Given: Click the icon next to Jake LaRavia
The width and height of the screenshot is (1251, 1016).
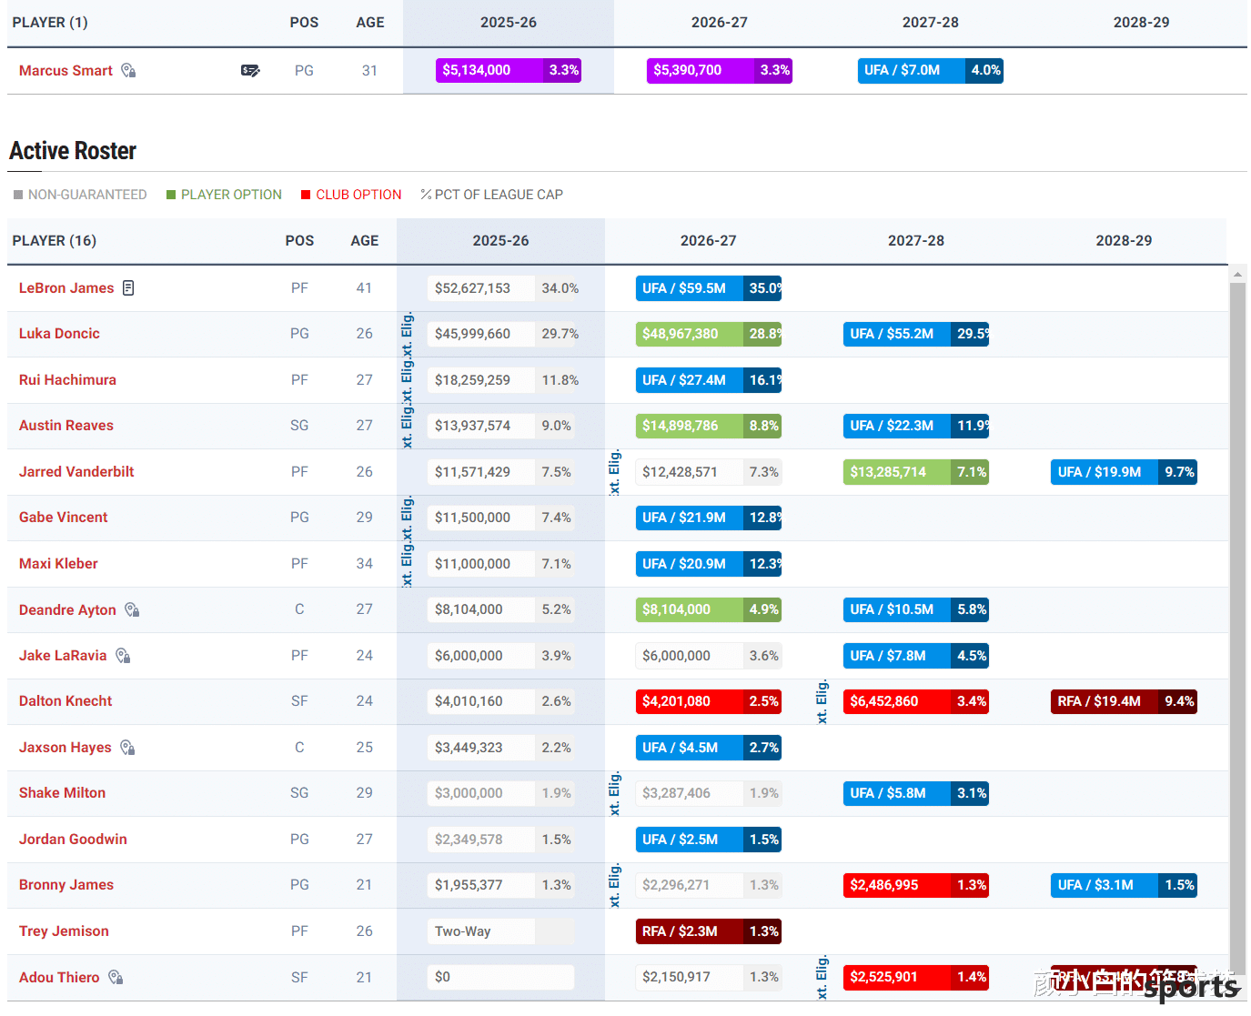Looking at the screenshot, I should [x=123, y=655].
